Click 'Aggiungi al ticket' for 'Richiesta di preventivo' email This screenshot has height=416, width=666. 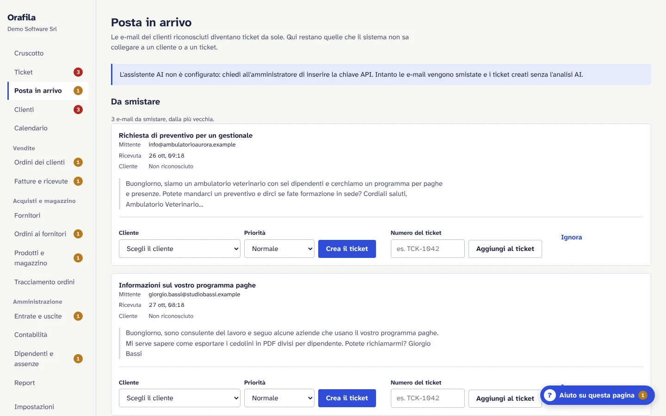(x=505, y=249)
